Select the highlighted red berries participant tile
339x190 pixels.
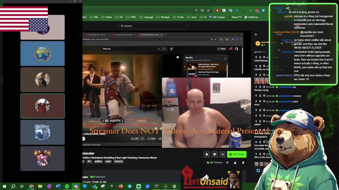pos(42,106)
